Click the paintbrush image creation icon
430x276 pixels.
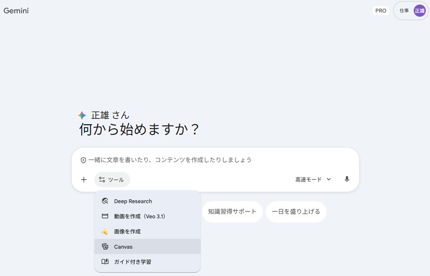coord(105,231)
